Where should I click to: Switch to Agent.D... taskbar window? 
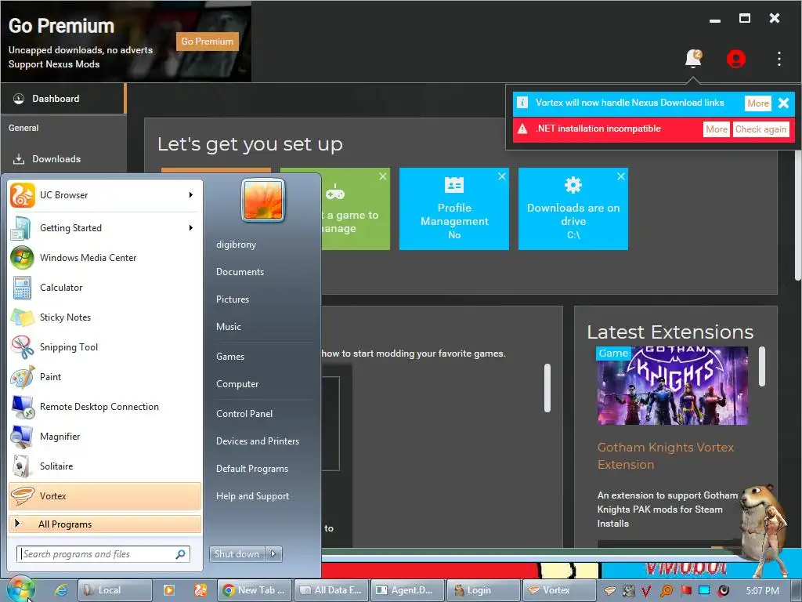[407, 590]
